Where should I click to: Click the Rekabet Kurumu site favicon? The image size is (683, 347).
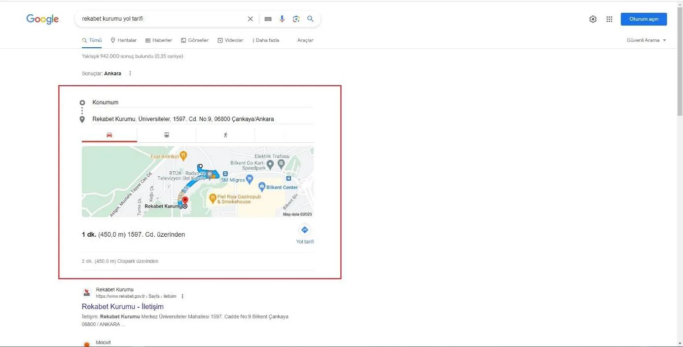87,293
